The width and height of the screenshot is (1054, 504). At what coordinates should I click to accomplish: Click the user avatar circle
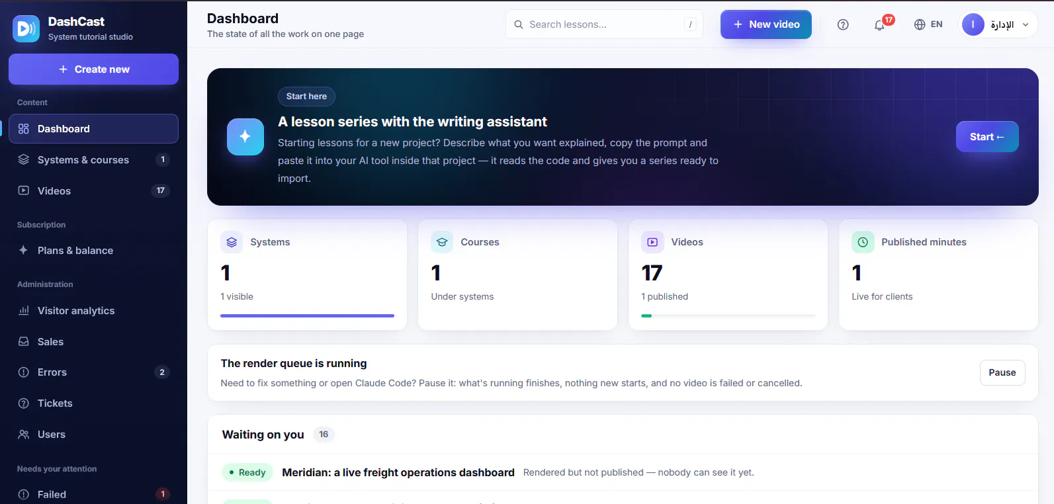click(x=973, y=24)
